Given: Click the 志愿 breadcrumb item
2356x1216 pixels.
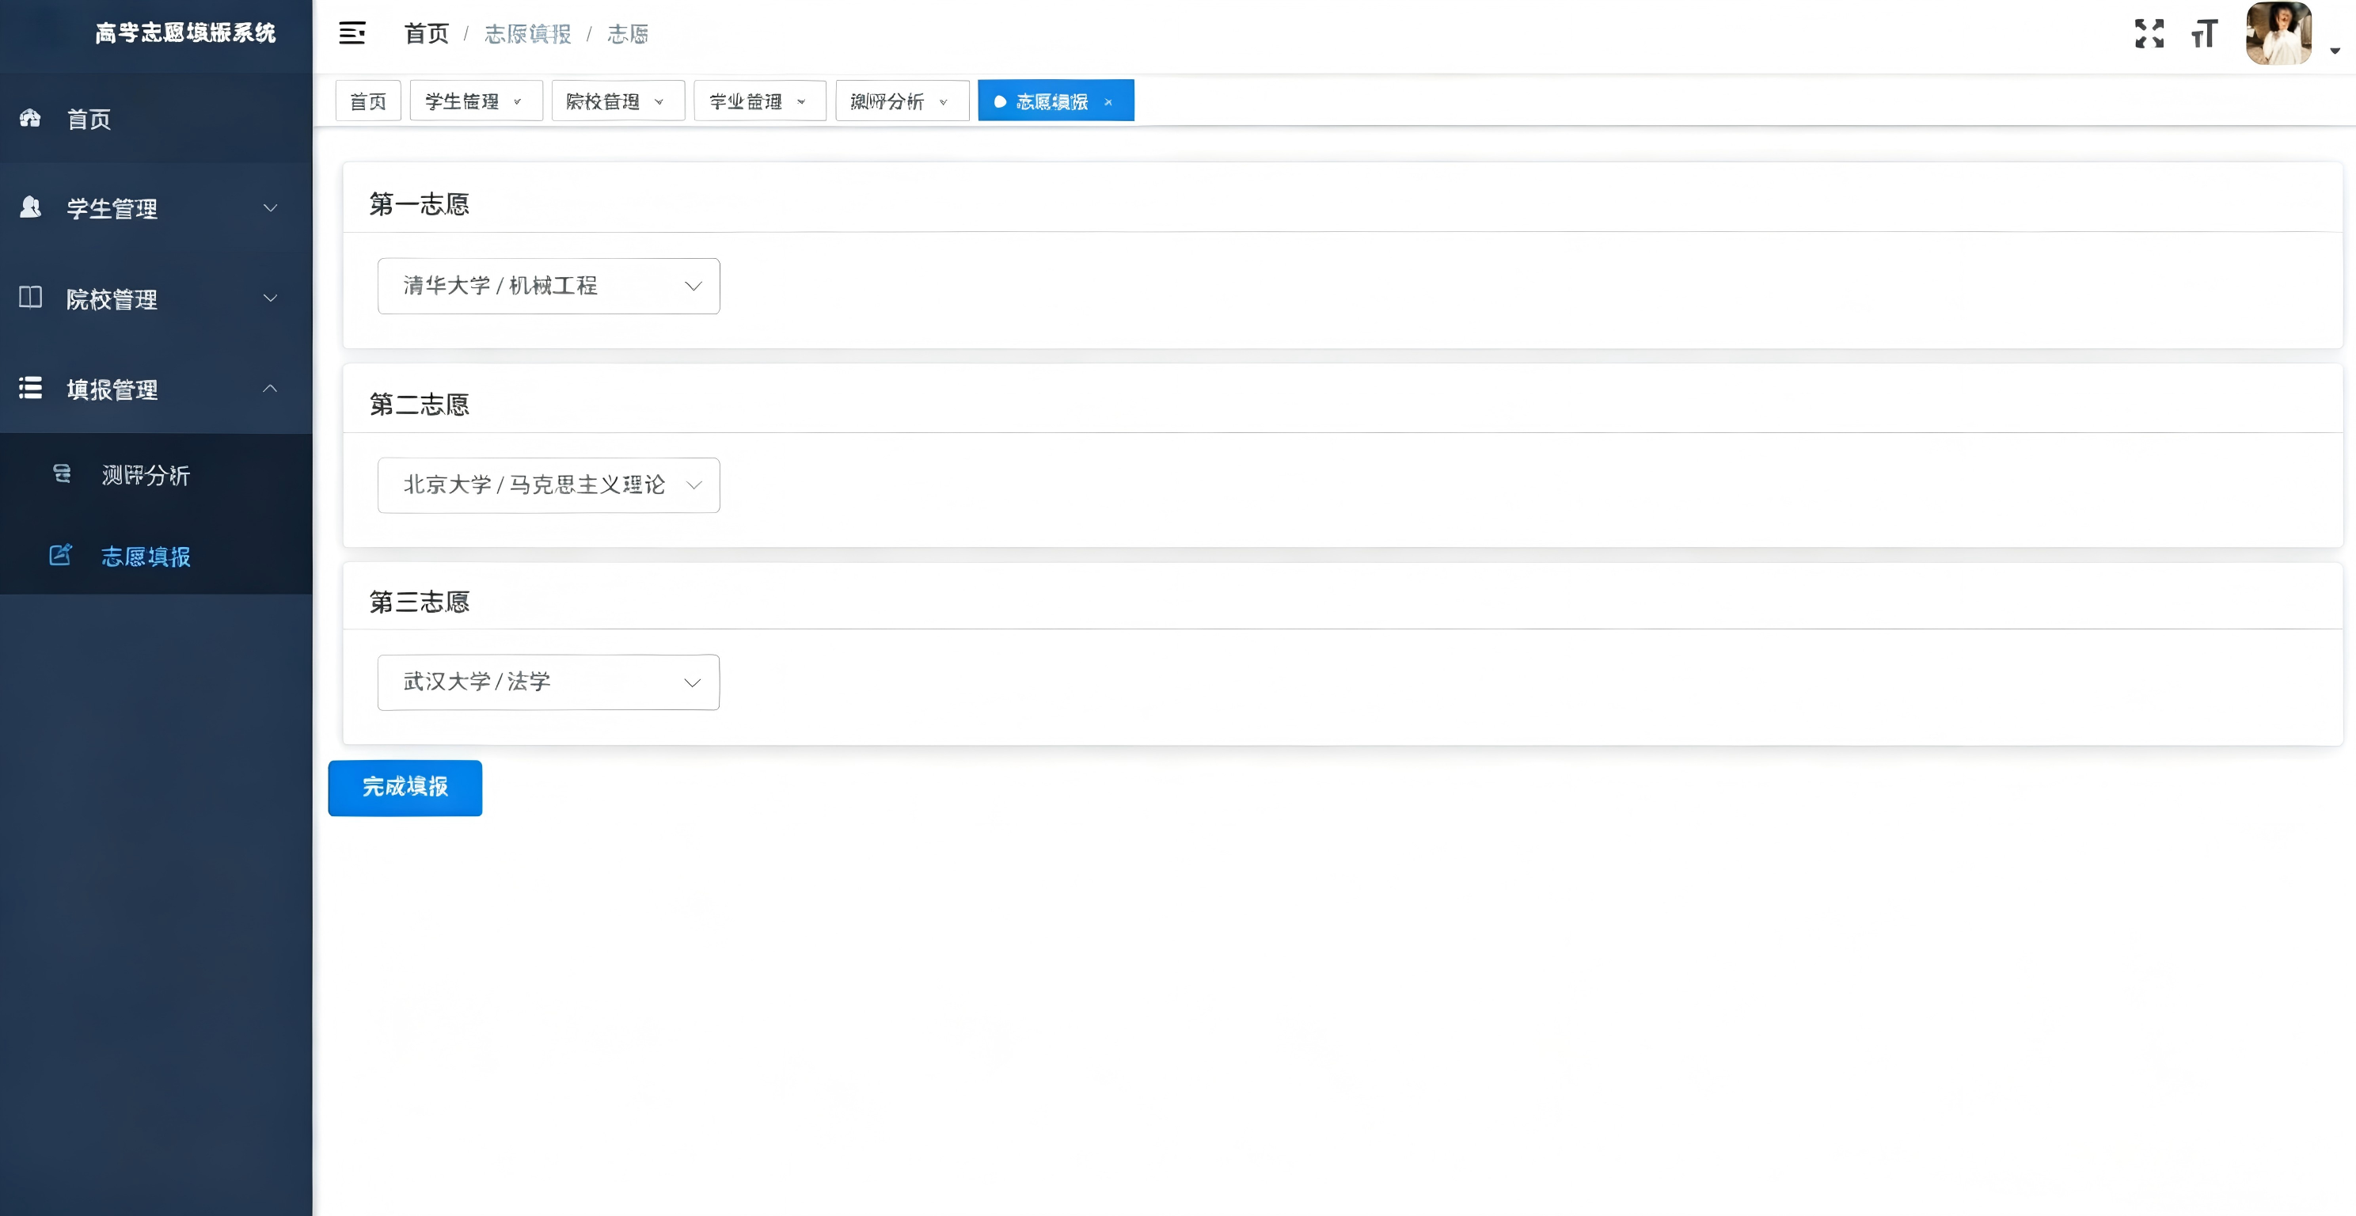Looking at the screenshot, I should click(629, 34).
